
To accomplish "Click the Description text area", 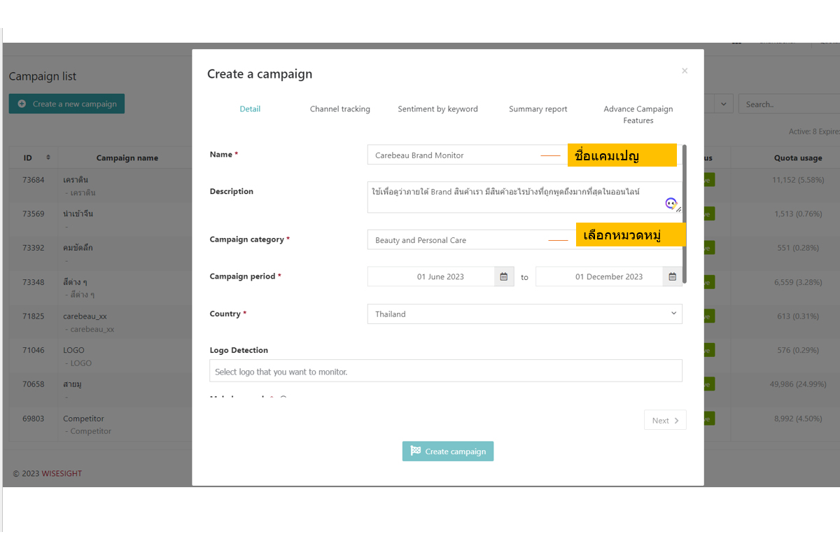I will click(x=524, y=197).
